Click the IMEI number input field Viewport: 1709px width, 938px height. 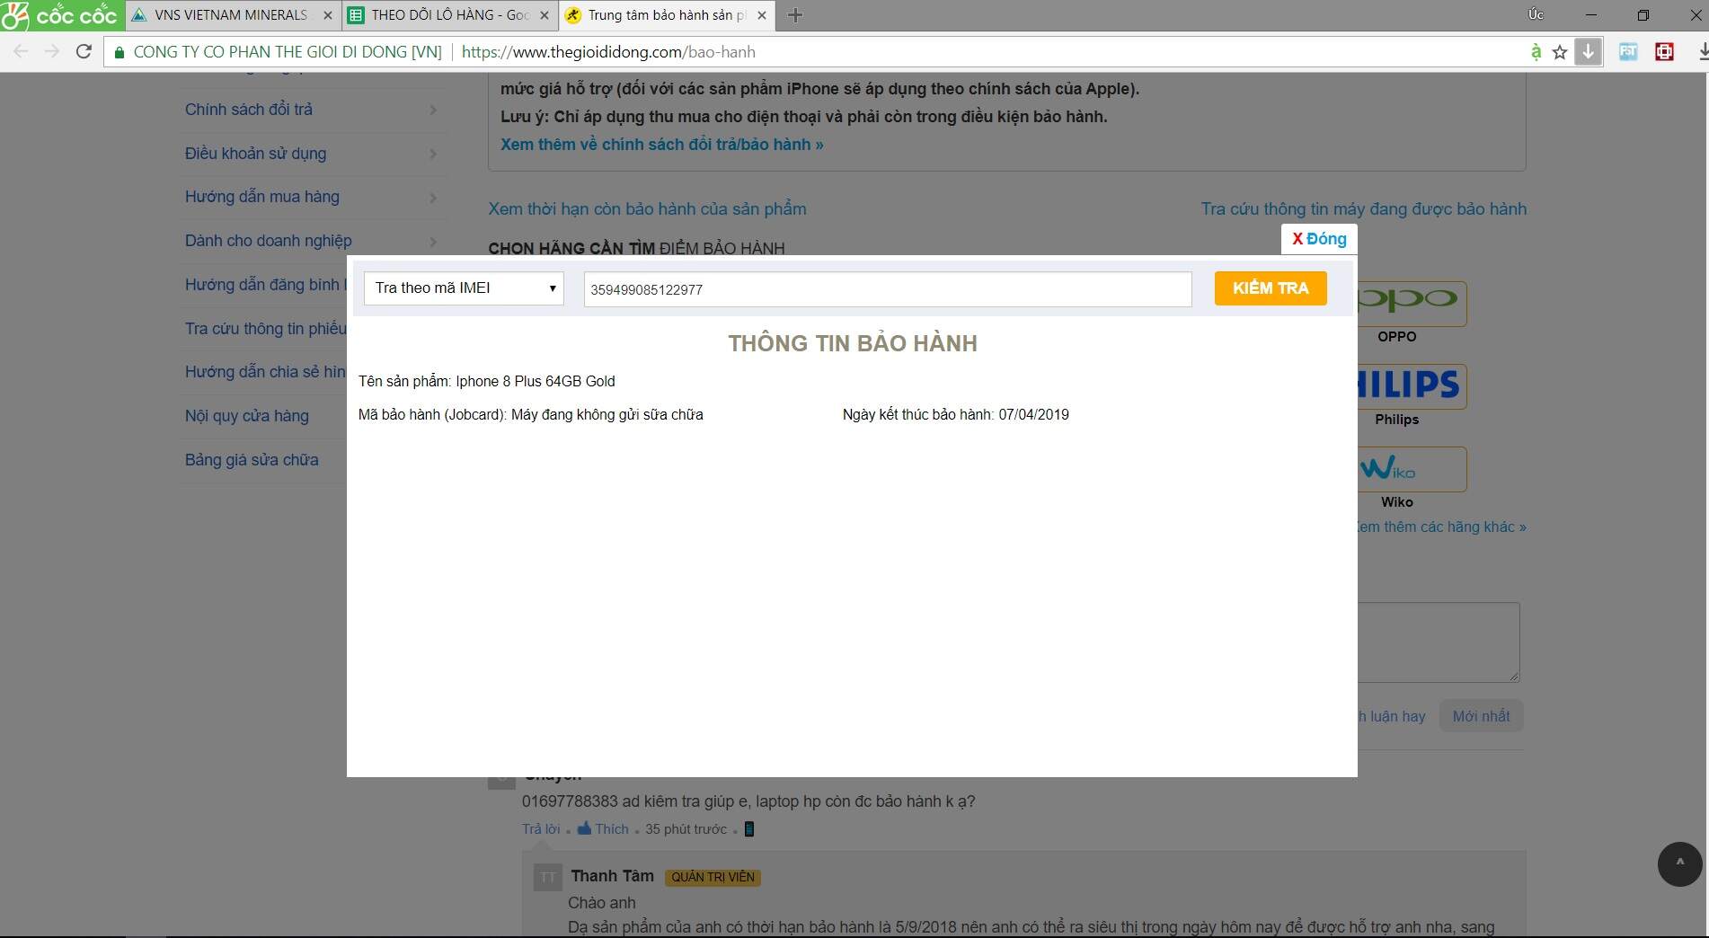coord(888,289)
